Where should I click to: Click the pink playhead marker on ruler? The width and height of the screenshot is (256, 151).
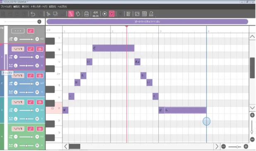127,26
